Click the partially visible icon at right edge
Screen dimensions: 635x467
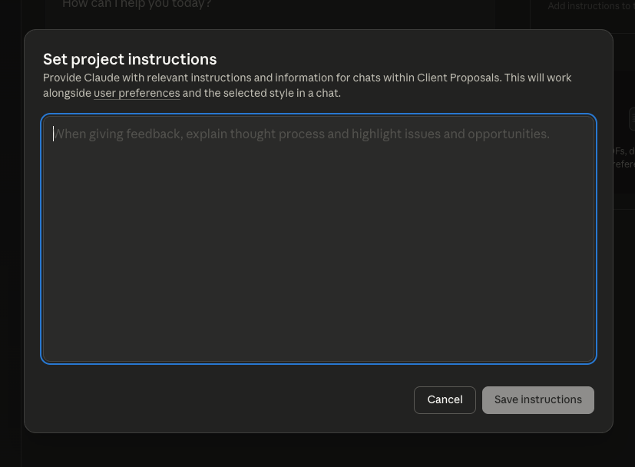click(x=631, y=119)
